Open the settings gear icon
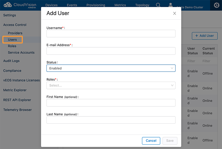The image size is (222, 149). [216, 5]
